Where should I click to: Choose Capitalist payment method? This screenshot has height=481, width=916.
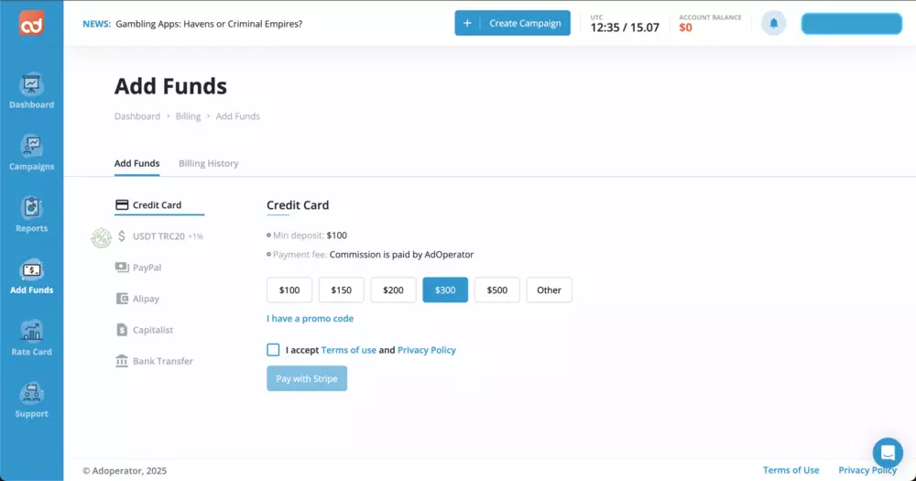coord(145,330)
